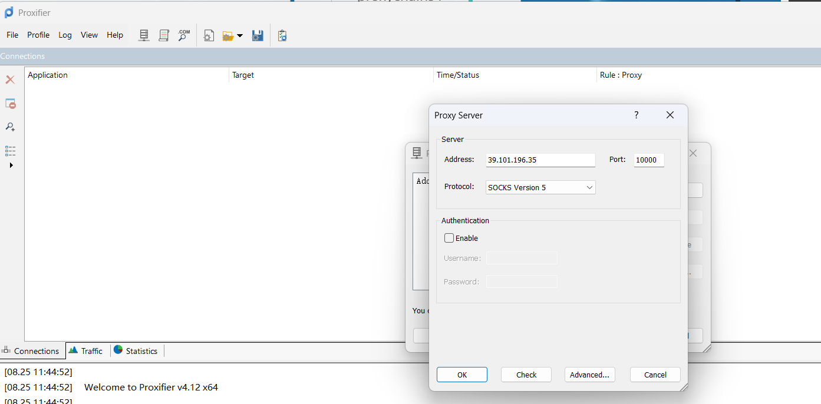The image size is (821, 404).
Task: Click the Address field containing 39.101.196.35
Action: 540,160
